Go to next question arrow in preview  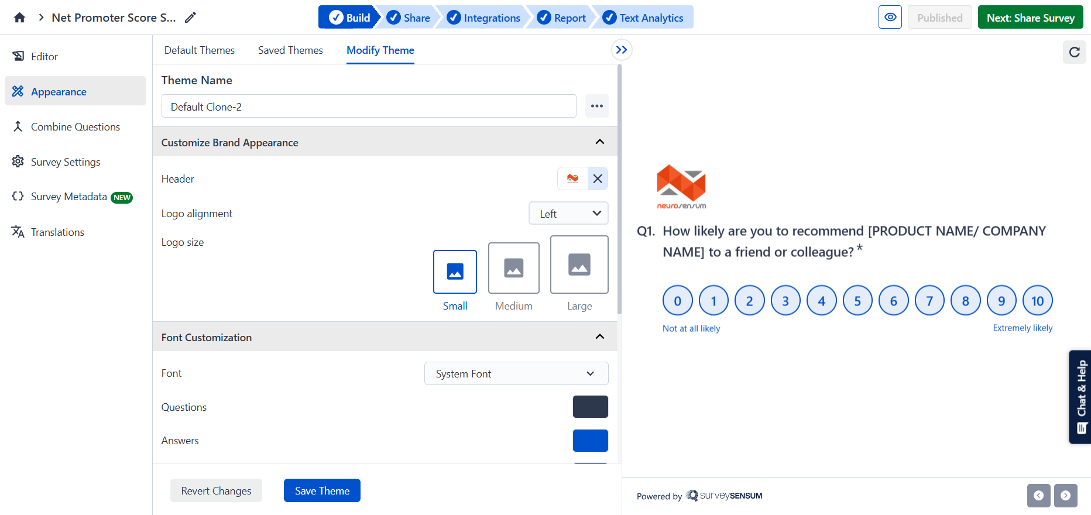point(1065,496)
